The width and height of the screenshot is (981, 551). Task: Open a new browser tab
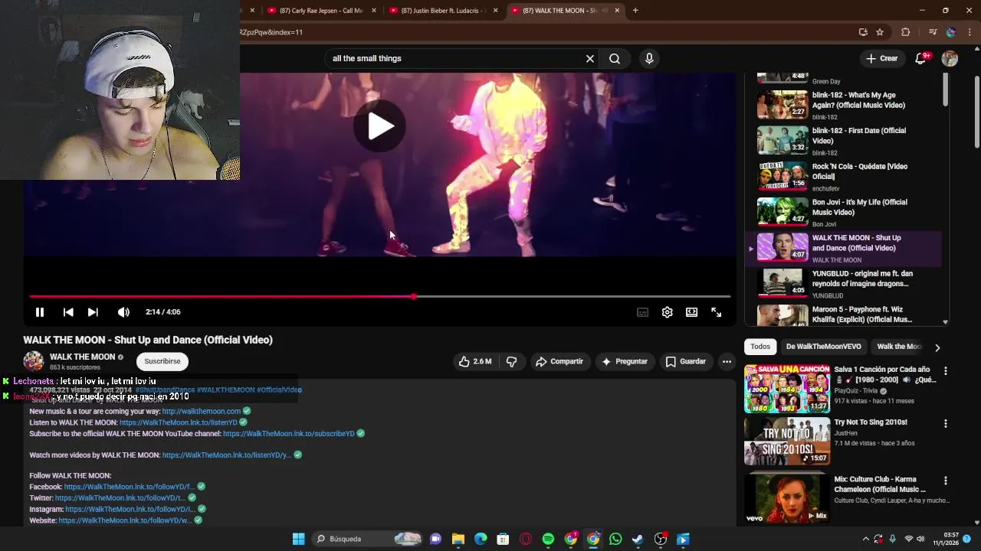[x=635, y=11]
